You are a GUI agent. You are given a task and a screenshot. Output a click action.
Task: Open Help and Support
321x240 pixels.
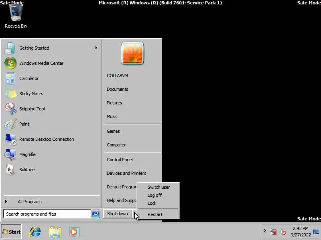[122, 200]
